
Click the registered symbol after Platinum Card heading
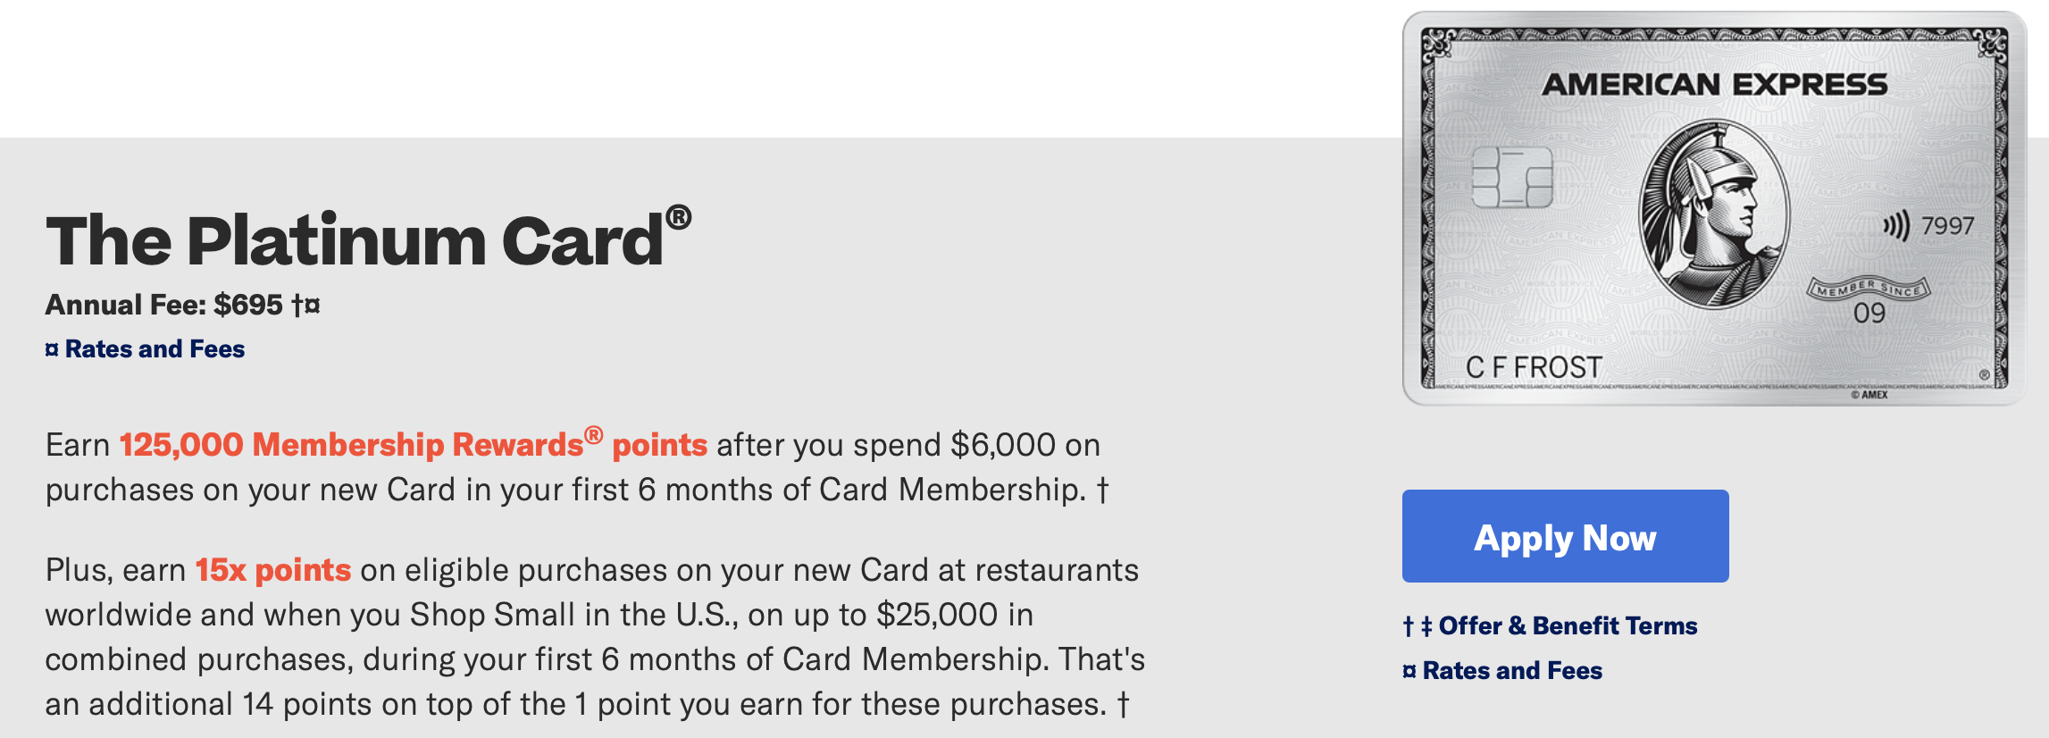click(x=679, y=217)
